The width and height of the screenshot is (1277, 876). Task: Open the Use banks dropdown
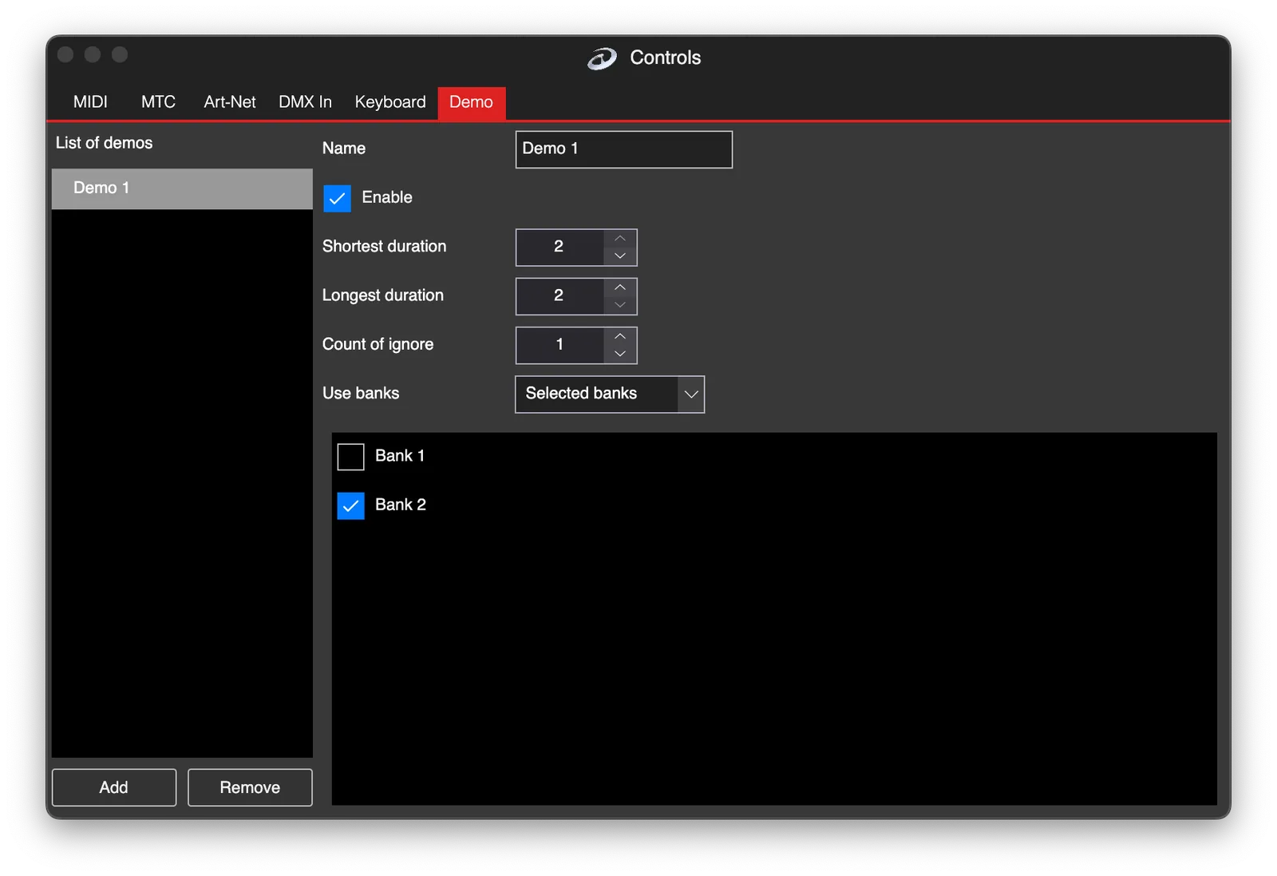(x=610, y=394)
